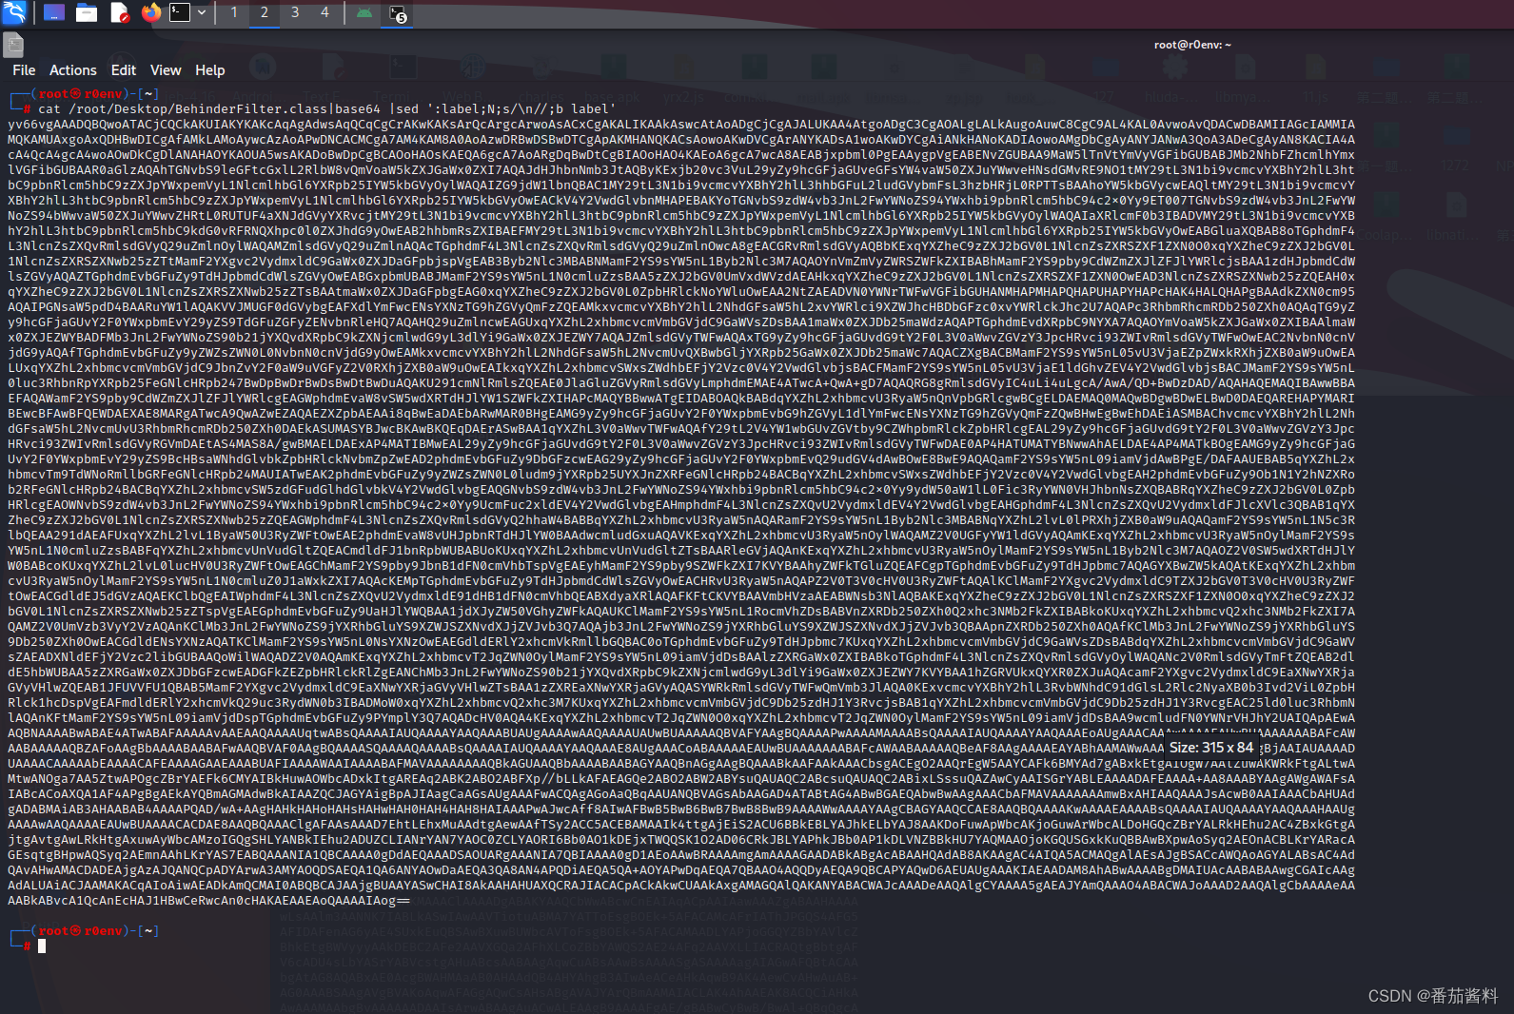Click the terminal window document icon
Viewport: 1514px width, 1014px height.
click(13, 45)
